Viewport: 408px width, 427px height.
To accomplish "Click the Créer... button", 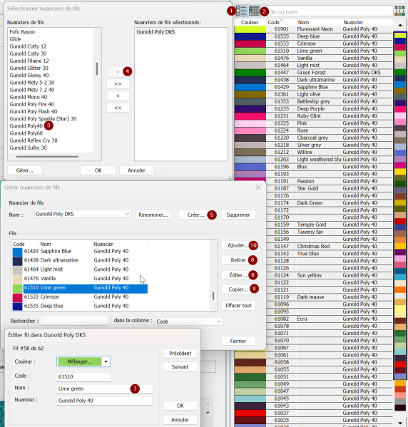I will coord(195,215).
